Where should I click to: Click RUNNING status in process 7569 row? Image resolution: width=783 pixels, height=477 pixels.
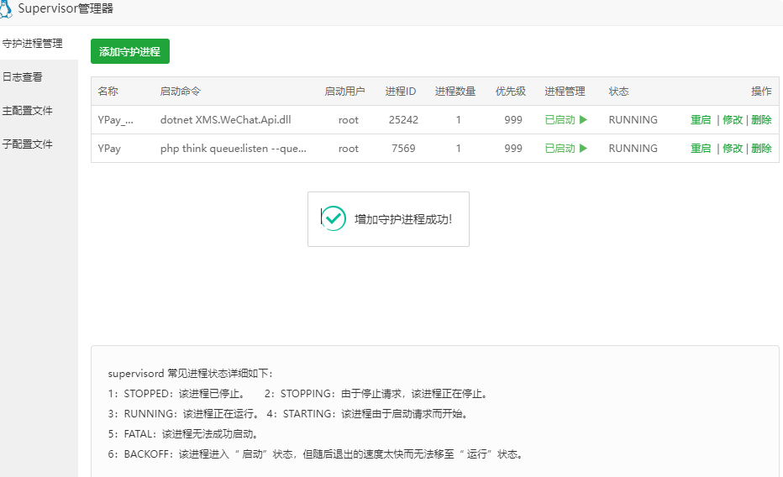(x=633, y=148)
